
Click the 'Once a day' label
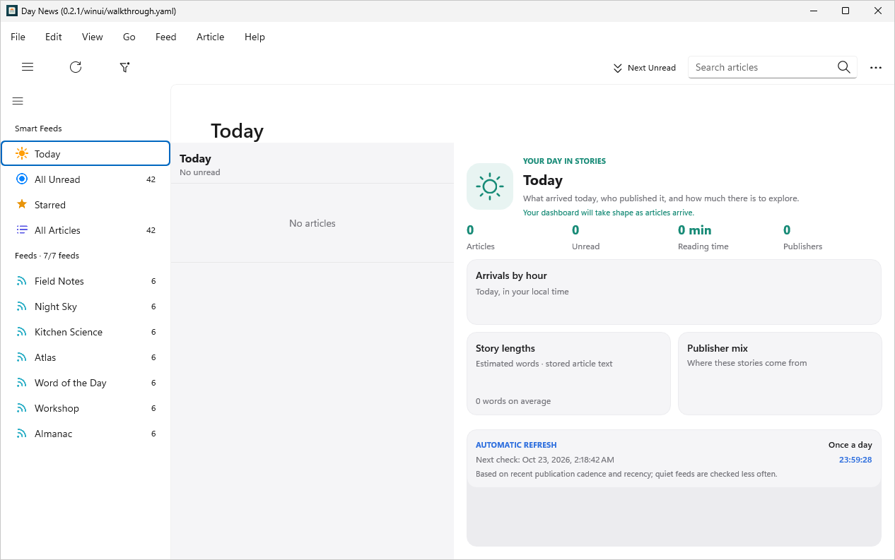[x=850, y=445]
